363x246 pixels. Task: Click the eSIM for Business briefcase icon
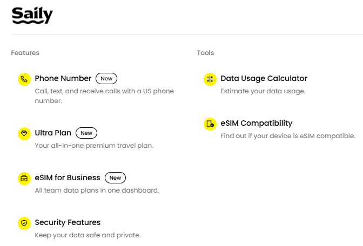(24, 179)
